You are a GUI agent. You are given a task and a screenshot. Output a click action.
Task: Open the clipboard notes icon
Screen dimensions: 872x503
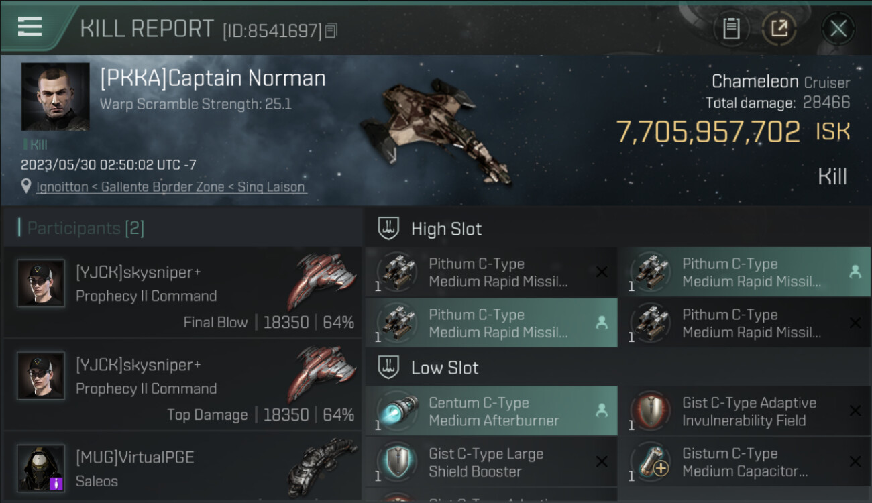tap(731, 28)
